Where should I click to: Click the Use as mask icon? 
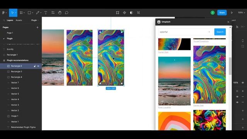point(131,13)
